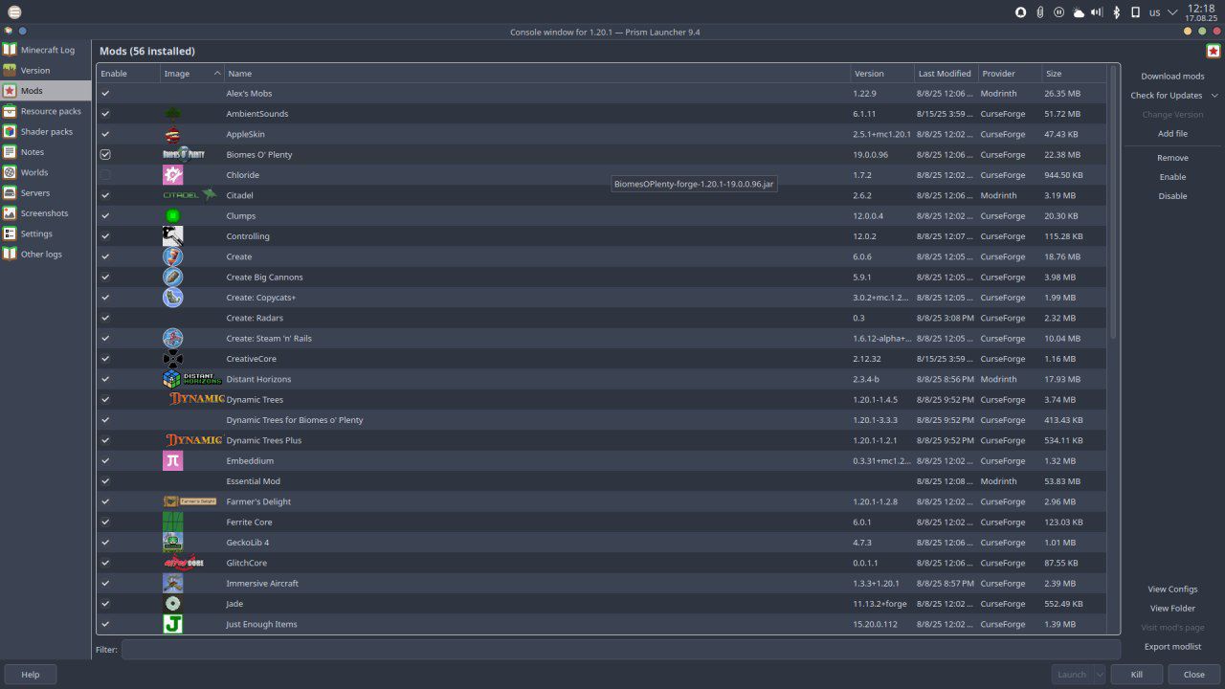Click the red star instance icon top right
Viewport: 1225px width, 689px height.
click(x=1213, y=52)
